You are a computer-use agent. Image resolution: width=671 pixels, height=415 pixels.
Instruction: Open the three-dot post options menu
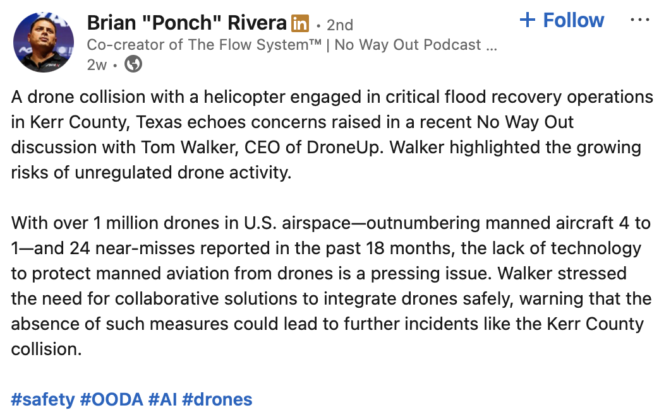640,20
